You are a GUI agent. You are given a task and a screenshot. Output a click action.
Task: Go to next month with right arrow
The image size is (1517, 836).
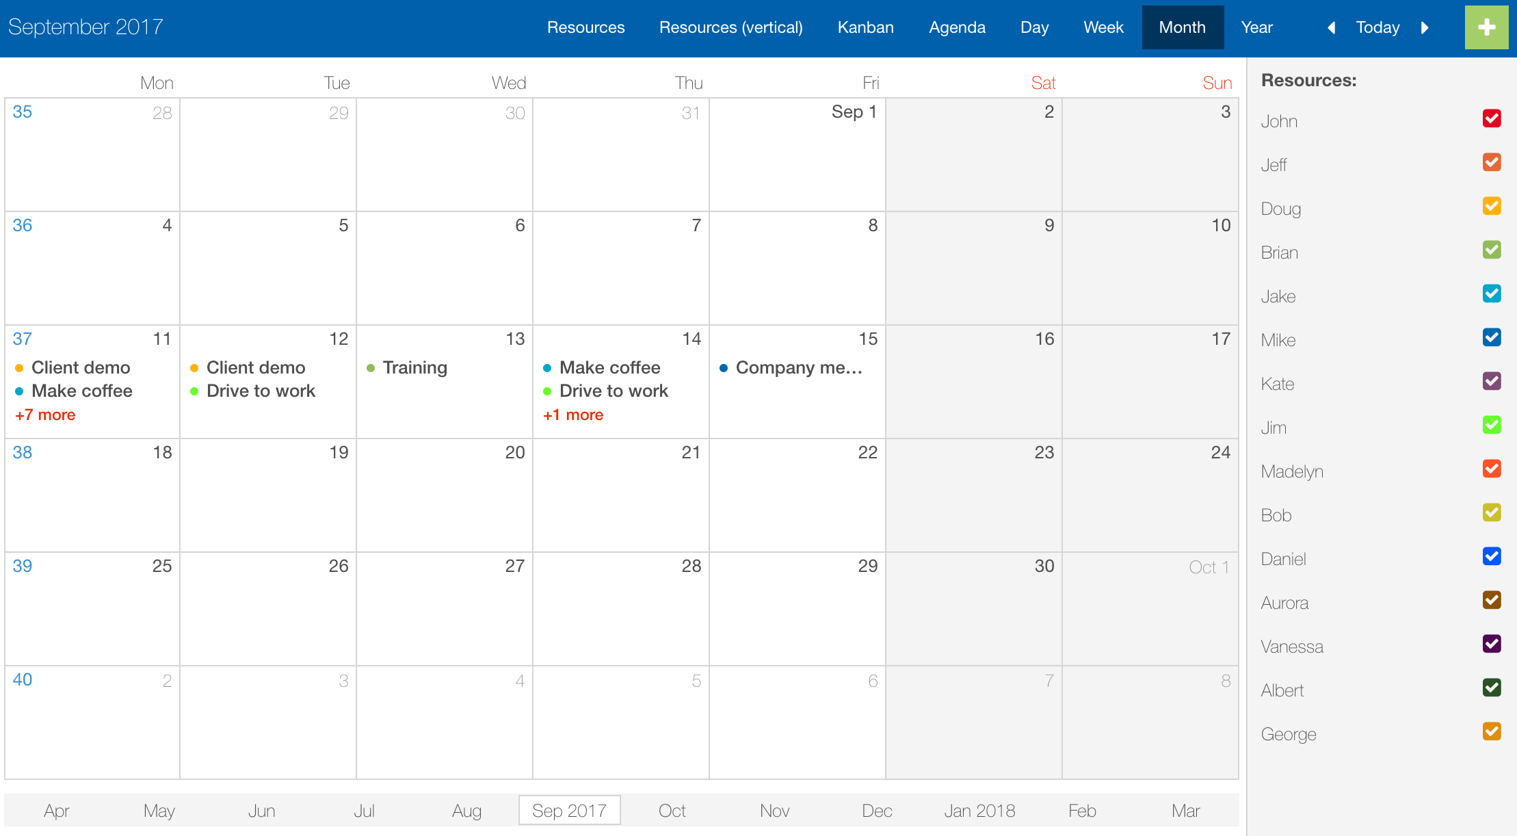[1425, 27]
